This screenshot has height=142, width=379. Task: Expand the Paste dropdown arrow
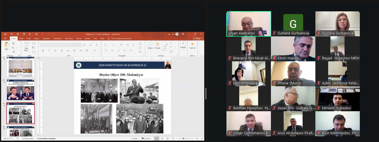(6, 51)
